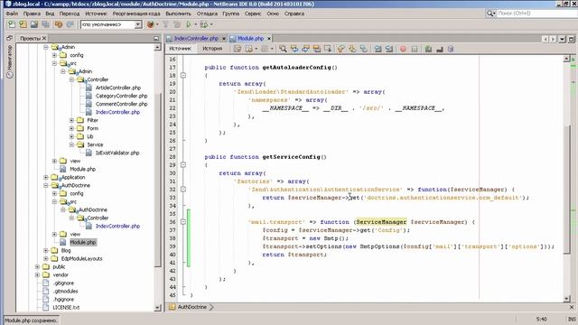Screen dimensions: 578x325
Task: Click the Save All toolbar icon
Action: (x=46, y=24)
